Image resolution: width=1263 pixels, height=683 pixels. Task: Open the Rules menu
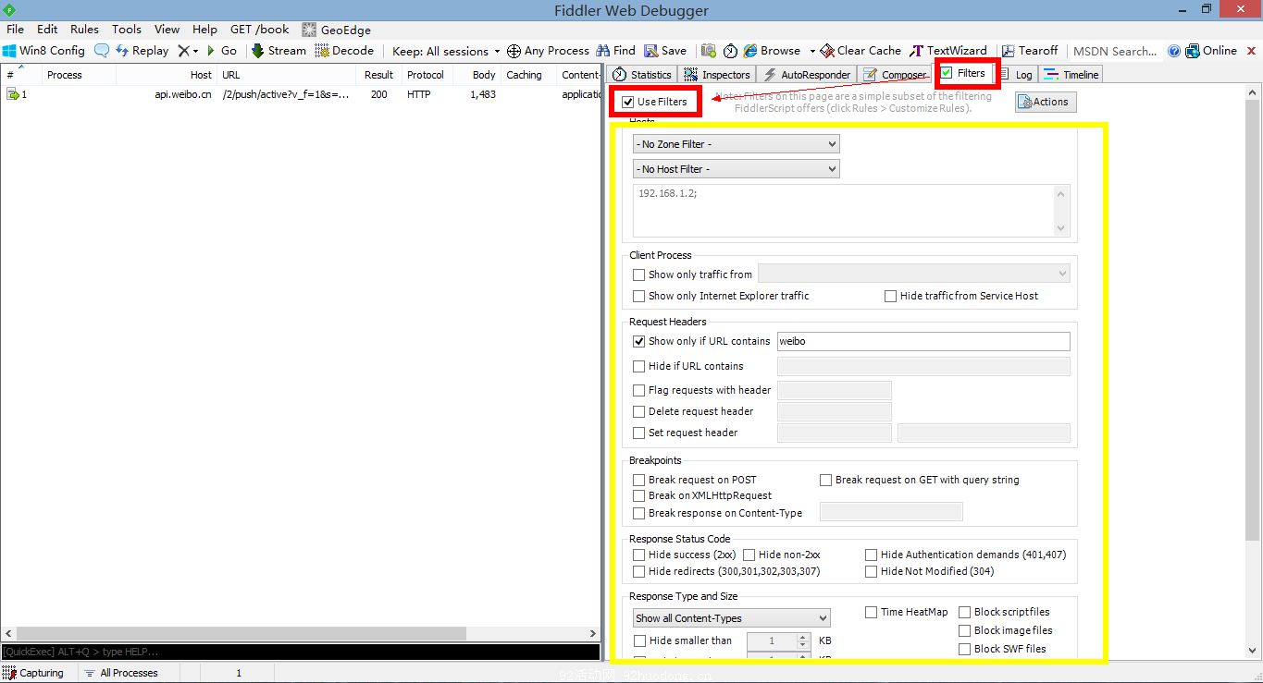click(x=84, y=30)
